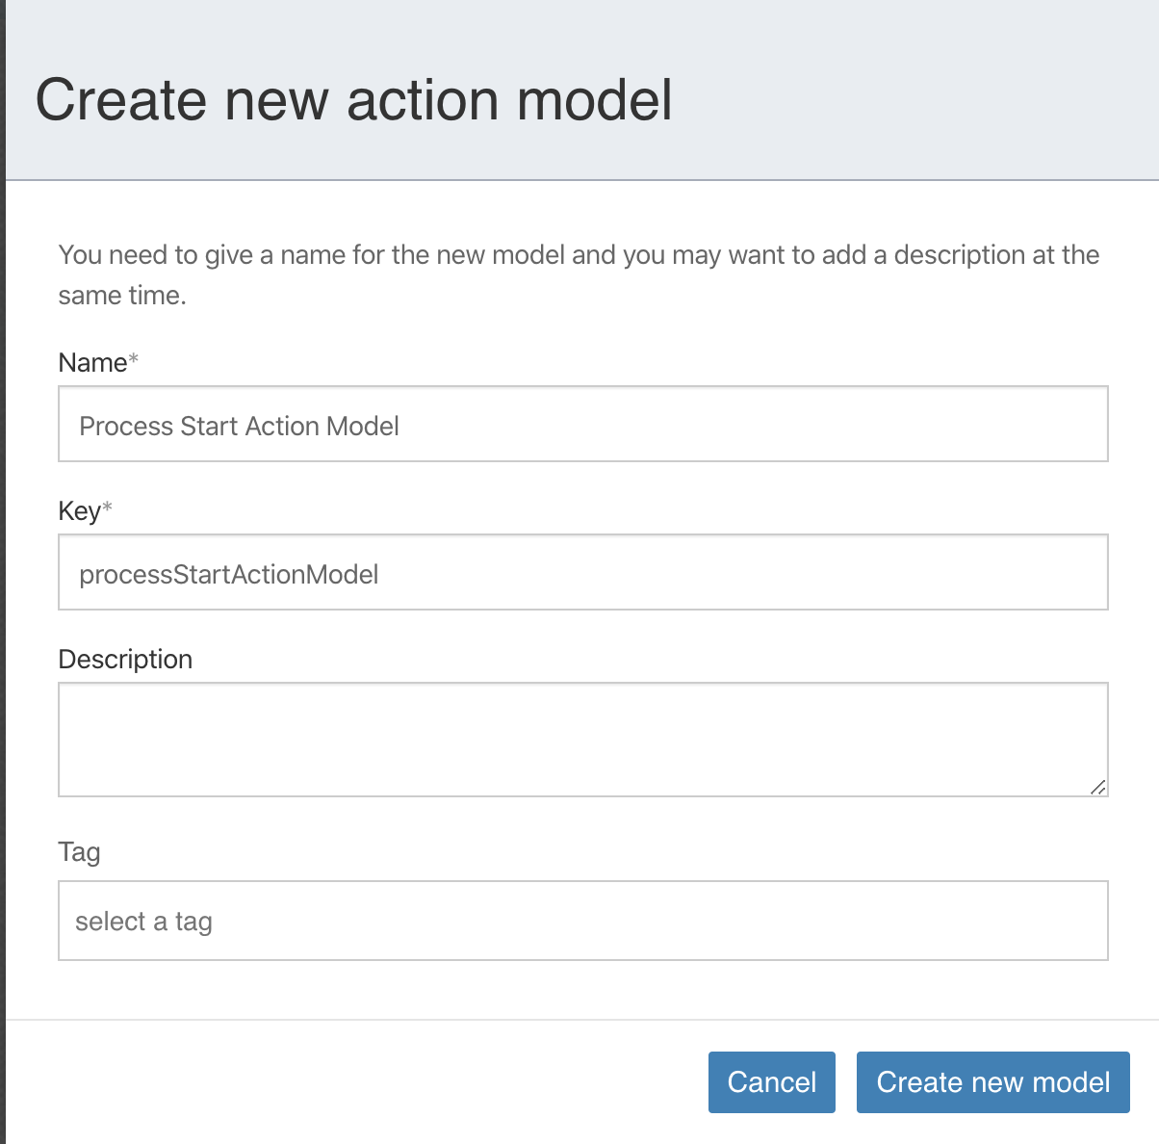Click the 'Description' field label

[125, 659]
